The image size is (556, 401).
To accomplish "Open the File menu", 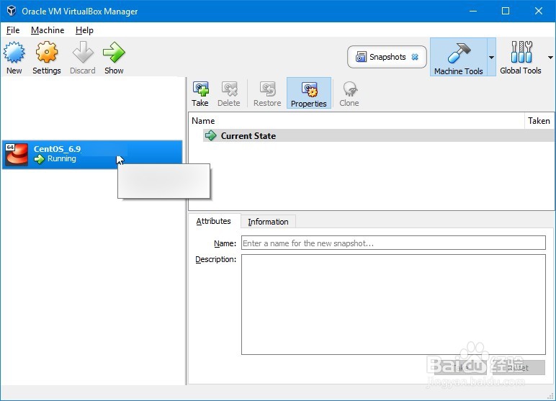I will 13,30.
